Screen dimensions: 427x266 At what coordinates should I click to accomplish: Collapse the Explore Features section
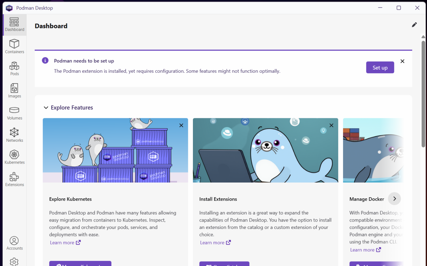pos(46,108)
